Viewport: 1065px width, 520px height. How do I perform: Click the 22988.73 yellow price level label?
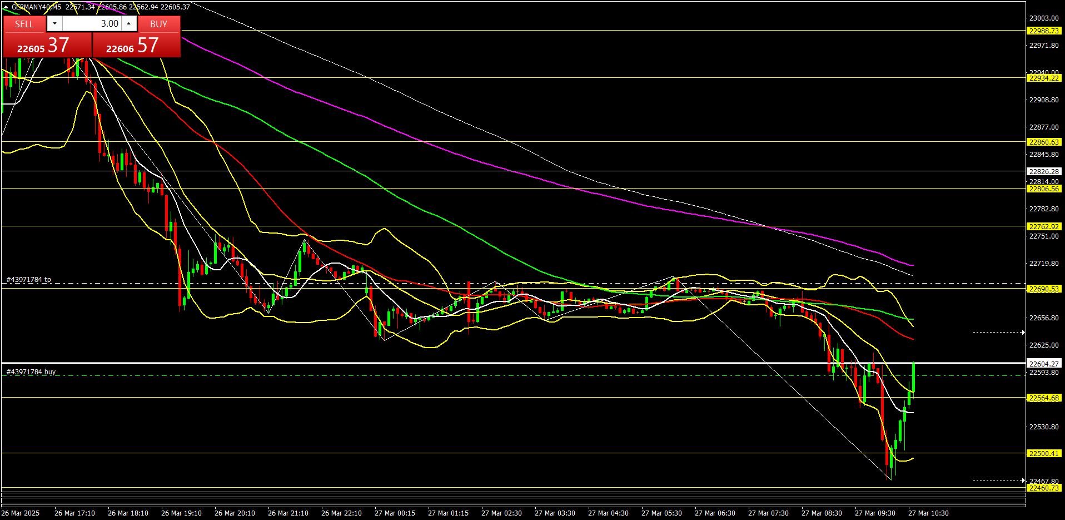[1043, 31]
